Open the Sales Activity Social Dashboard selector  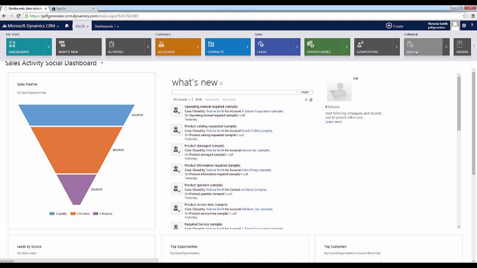tap(102, 63)
